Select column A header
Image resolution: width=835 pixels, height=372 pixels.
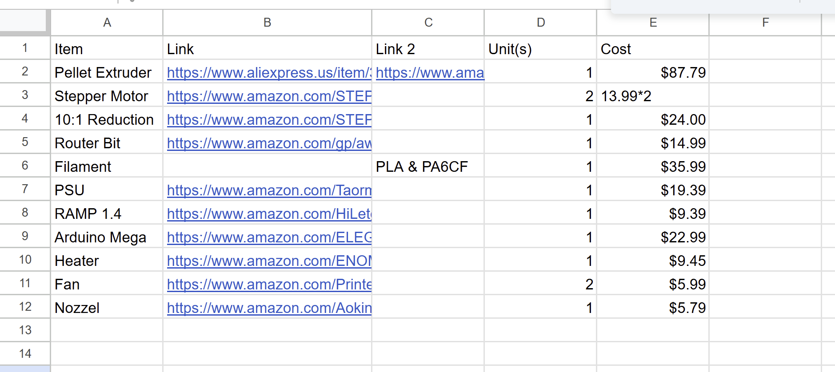(107, 23)
